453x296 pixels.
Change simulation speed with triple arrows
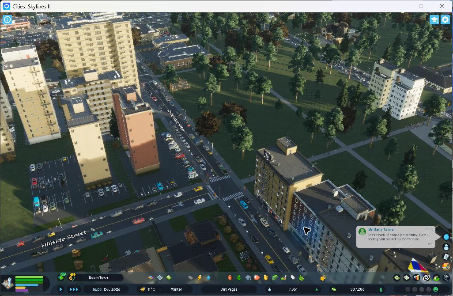click(x=74, y=289)
